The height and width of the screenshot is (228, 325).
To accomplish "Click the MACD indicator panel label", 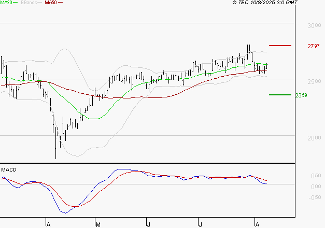I will tap(9, 169).
